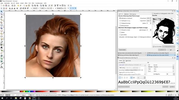Image resolution: width=179 pixels, height=100 pixels.
Task: Select the Selector arrow tool
Action: (1, 11)
